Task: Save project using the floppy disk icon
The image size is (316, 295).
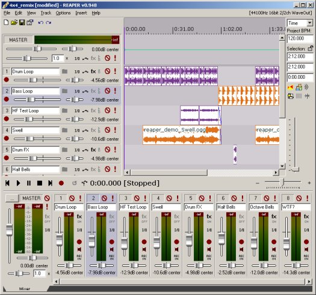Action: [x=22, y=22]
